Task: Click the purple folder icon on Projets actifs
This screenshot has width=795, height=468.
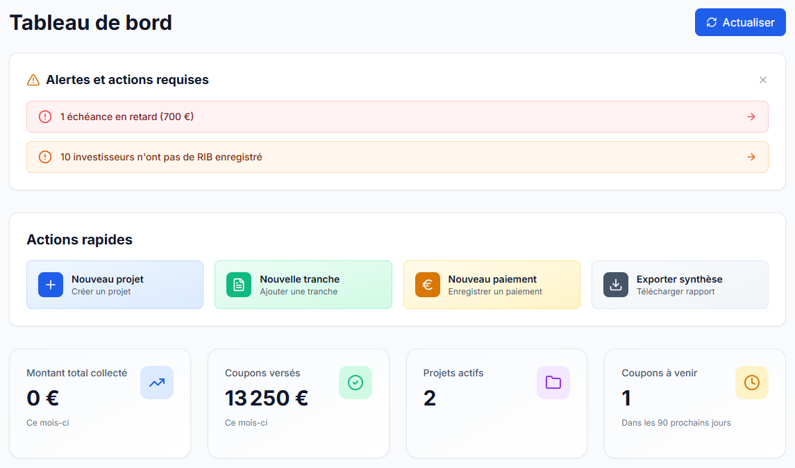Action: pyautogui.click(x=553, y=383)
